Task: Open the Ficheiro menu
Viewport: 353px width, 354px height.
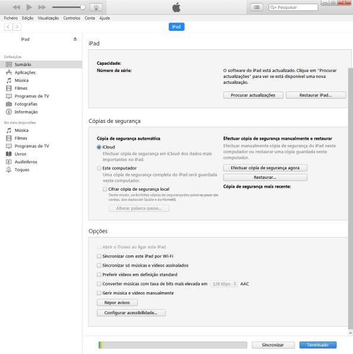Action: 11,18
